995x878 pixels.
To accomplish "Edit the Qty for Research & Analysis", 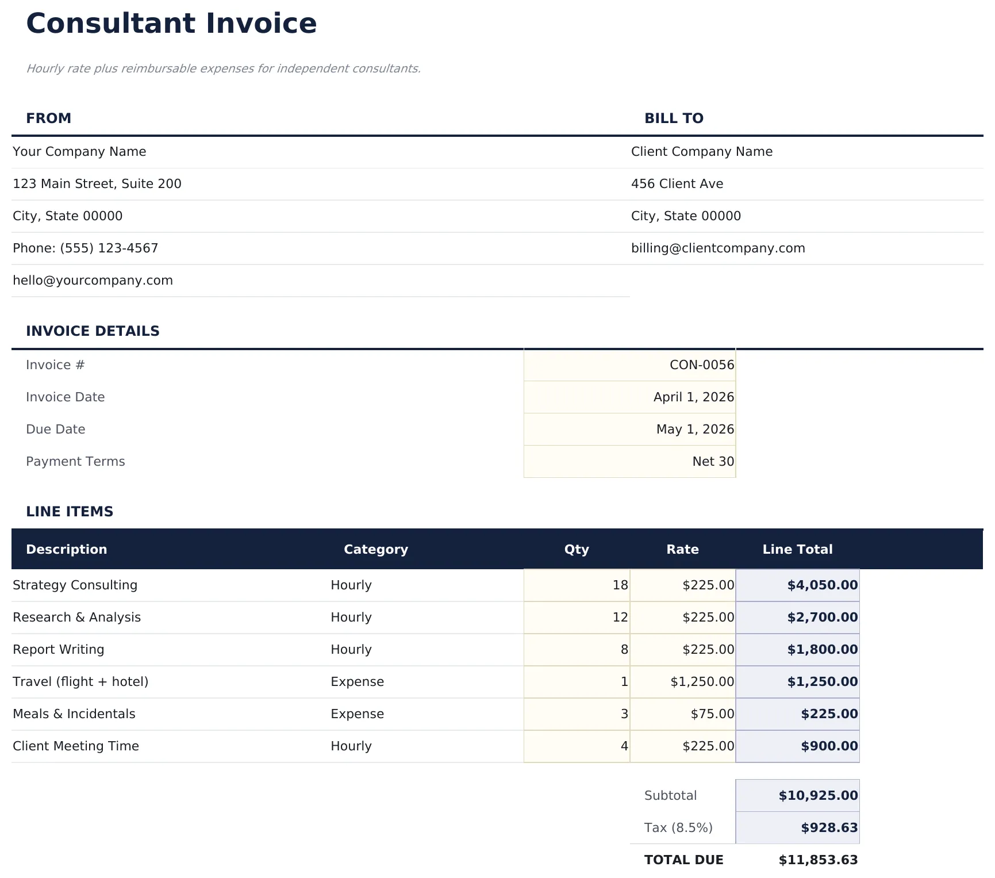I will pos(576,617).
